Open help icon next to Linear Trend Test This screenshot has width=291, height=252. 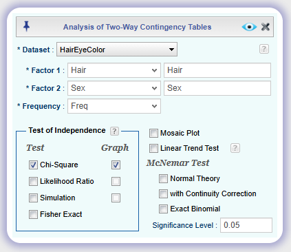[x=235, y=148]
